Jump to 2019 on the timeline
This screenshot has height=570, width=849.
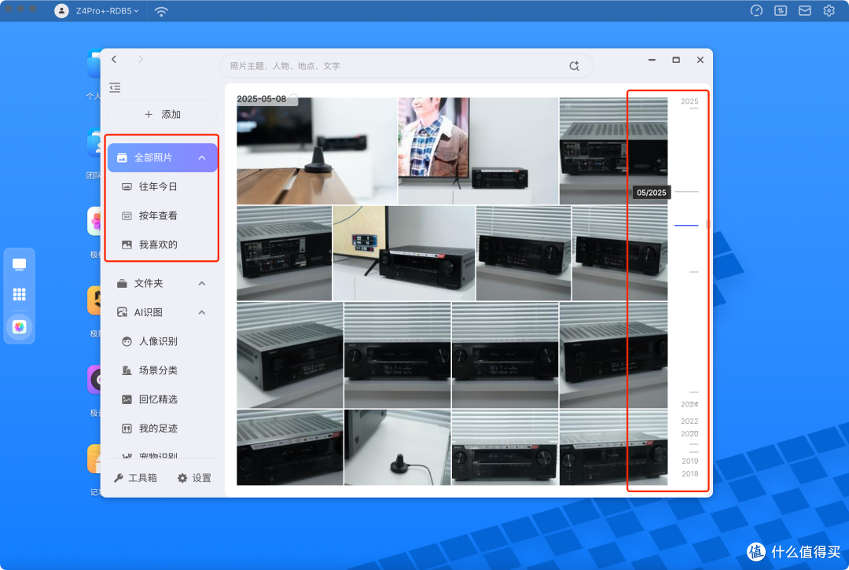pyautogui.click(x=689, y=462)
